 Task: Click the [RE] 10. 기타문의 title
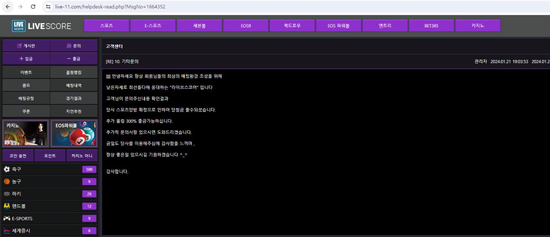pyautogui.click(x=122, y=61)
